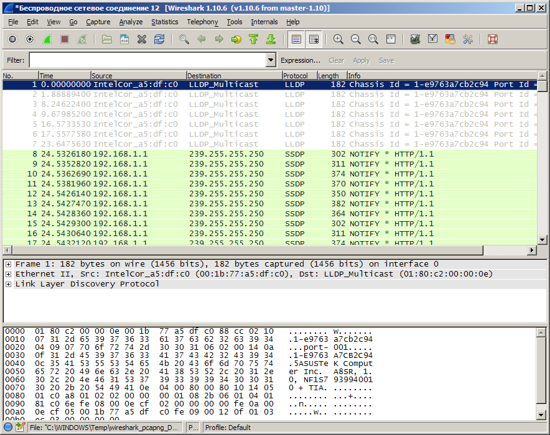Expand the Ethernet II tree node
550x435 pixels.
pyautogui.click(x=8, y=274)
